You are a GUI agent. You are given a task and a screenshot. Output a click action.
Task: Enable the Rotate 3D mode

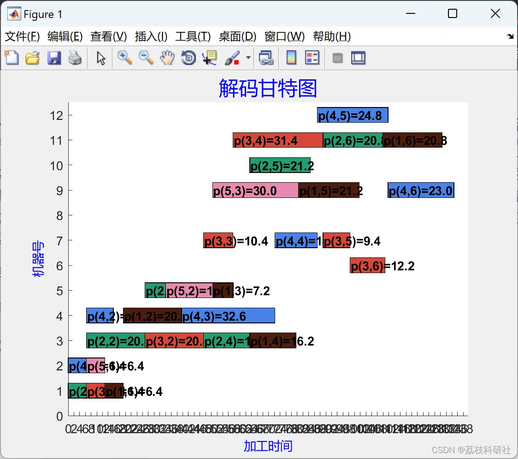[188, 58]
